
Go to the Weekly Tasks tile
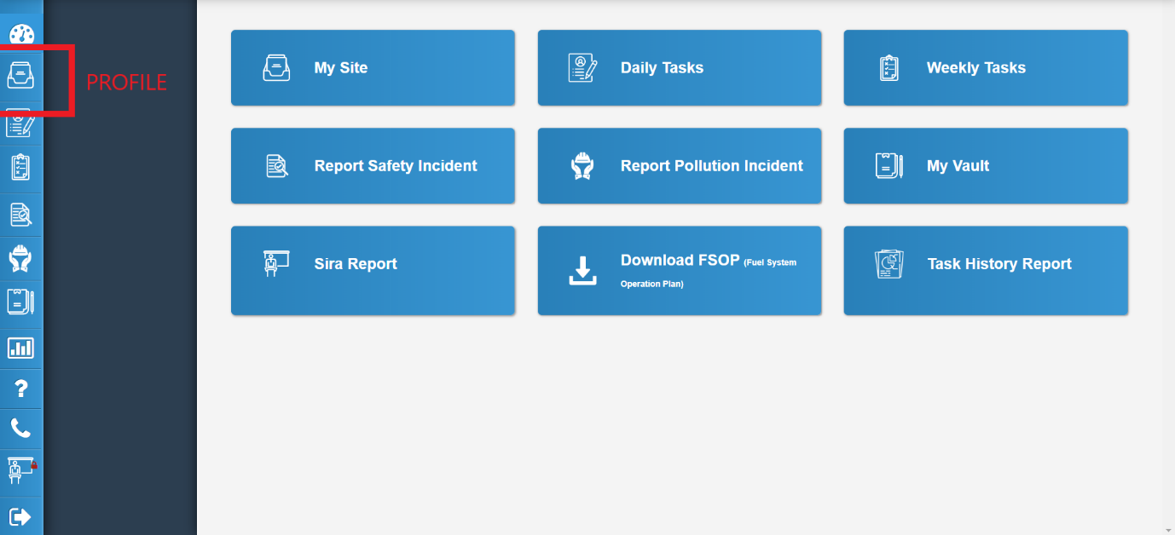coord(985,68)
